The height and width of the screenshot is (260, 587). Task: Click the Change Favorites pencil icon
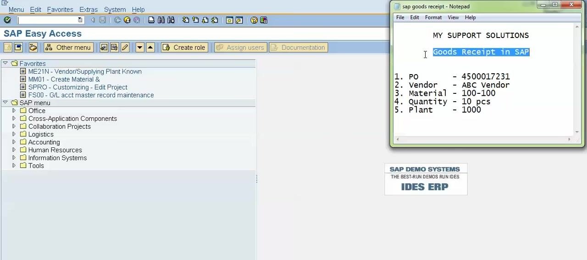pos(125,48)
